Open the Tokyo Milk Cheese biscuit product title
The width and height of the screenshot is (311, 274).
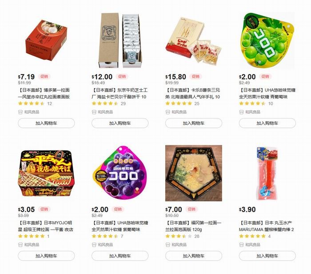point(120,93)
